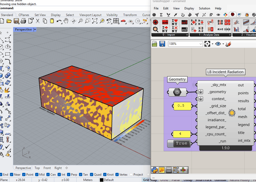
Task: Expand the Grasshopper preview eye dropdown arrow
Action: click(x=223, y=44)
